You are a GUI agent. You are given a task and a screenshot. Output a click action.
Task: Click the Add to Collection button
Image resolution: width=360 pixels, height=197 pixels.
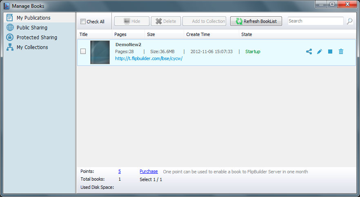[x=204, y=21]
